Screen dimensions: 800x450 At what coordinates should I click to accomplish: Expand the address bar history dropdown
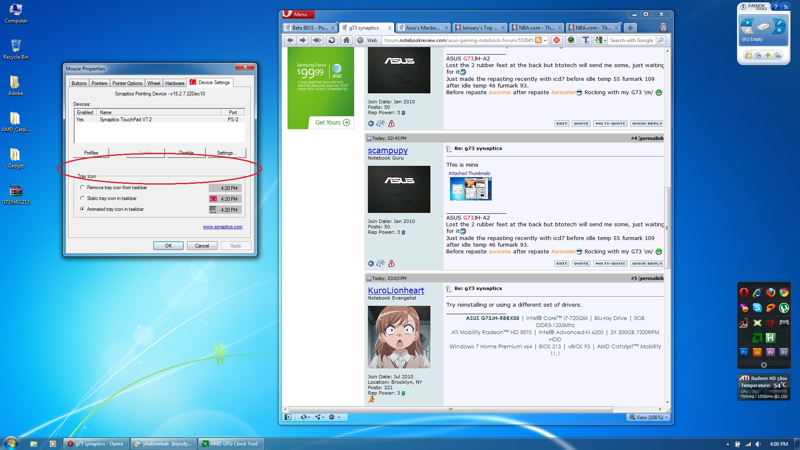[x=545, y=40]
